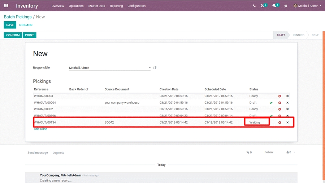This screenshot has height=183, width=325.
Task: Click the Confirm button
Action: pos(13,35)
